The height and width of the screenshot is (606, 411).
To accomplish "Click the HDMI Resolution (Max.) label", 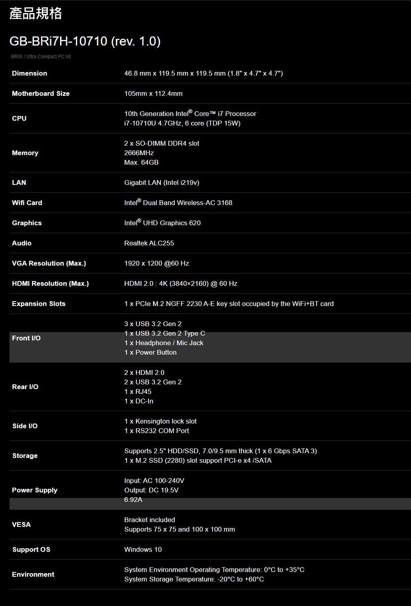I will click(x=51, y=283).
